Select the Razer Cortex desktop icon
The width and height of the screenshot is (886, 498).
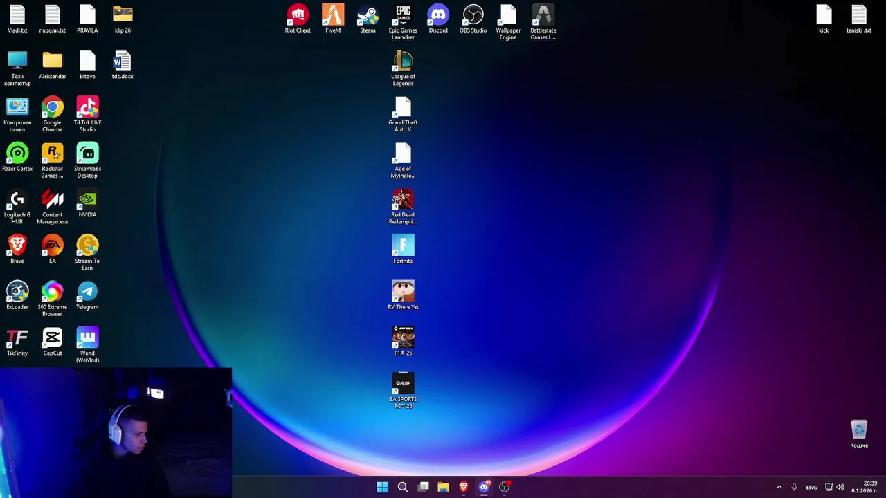pos(17,158)
